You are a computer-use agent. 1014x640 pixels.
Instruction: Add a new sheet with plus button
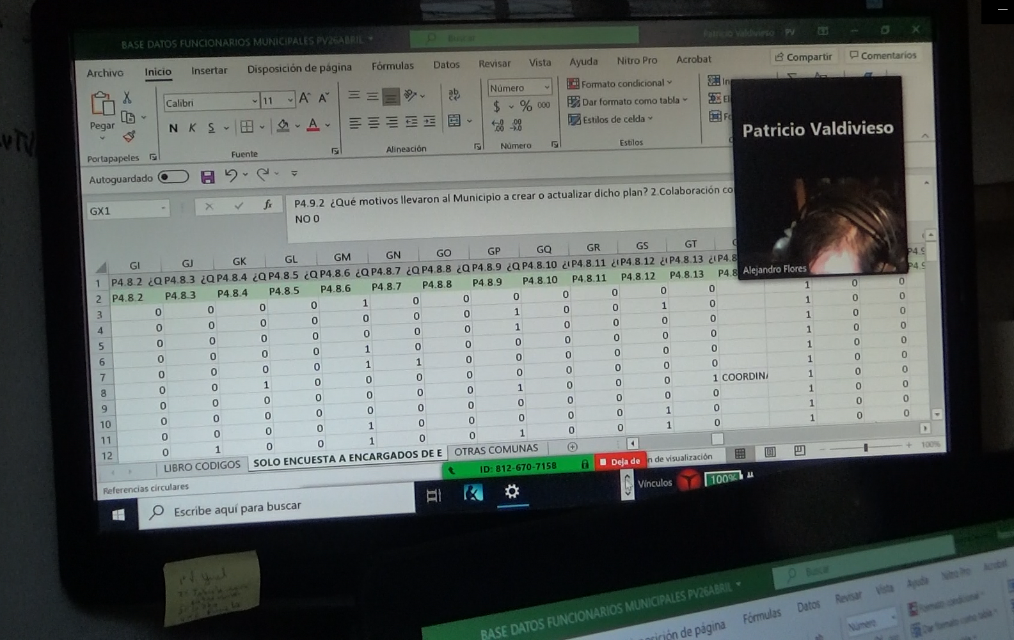pyautogui.click(x=572, y=447)
